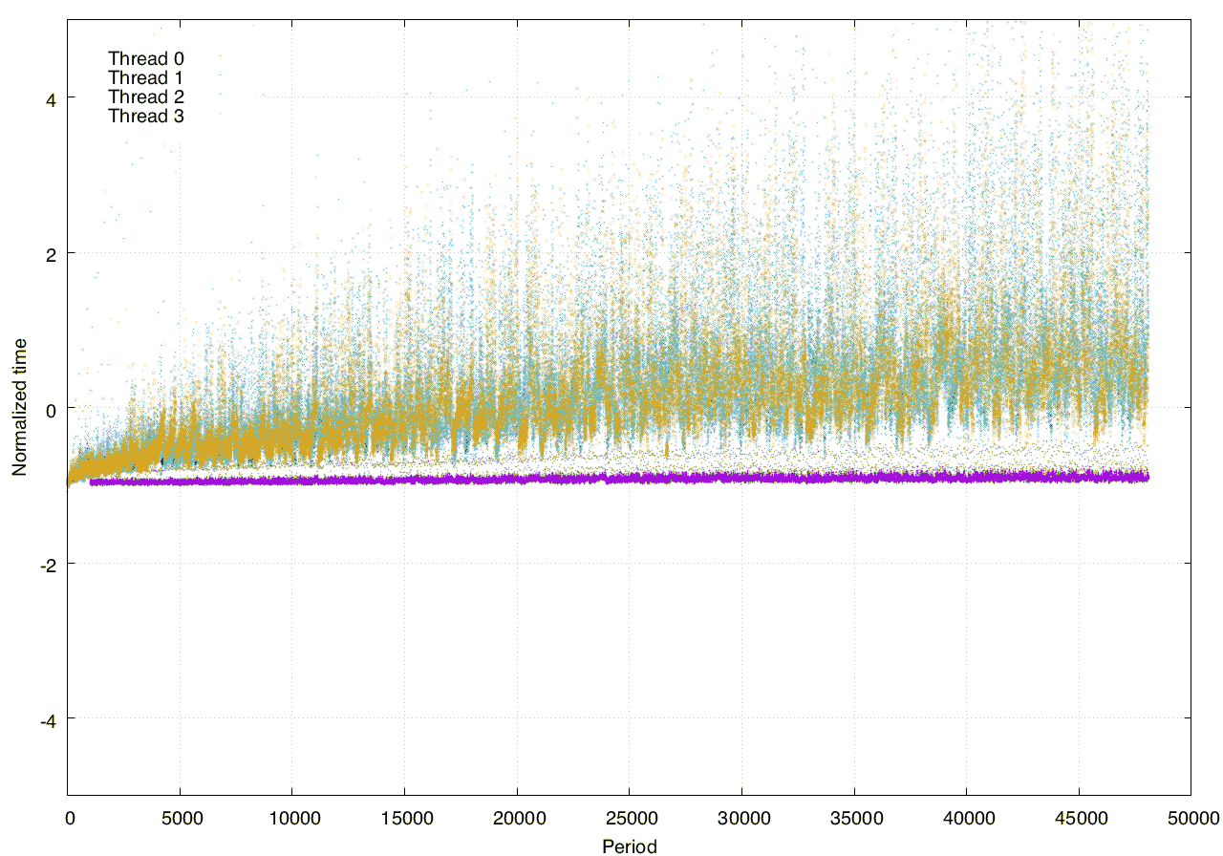The width and height of the screenshot is (1223, 856).
Task: Click the y-axis tick label 2
Action: tap(52, 253)
